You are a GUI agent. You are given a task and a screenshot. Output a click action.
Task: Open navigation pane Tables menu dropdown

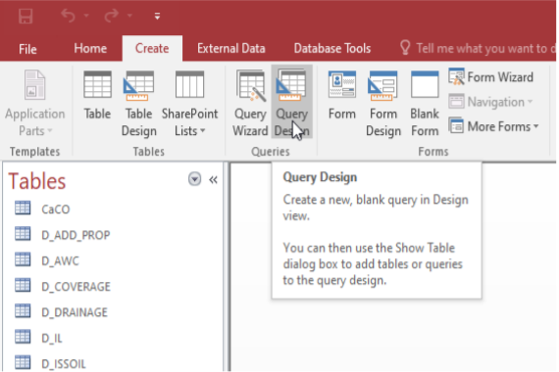(x=194, y=179)
